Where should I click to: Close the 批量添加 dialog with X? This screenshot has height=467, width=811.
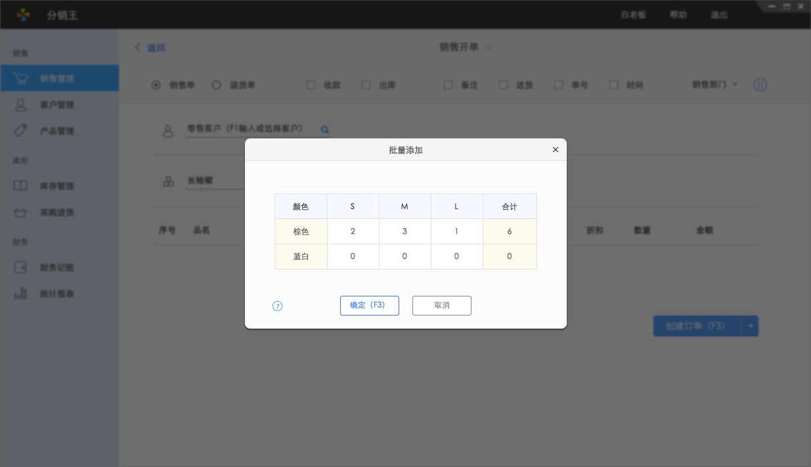[x=555, y=150]
